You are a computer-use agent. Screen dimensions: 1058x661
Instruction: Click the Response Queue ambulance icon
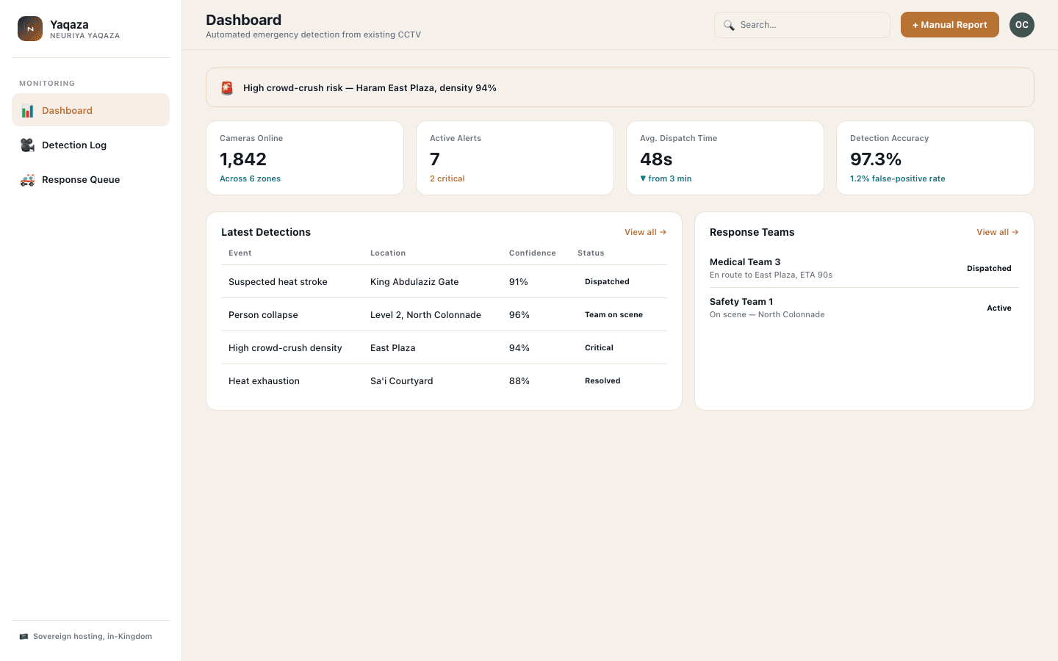[x=27, y=180]
